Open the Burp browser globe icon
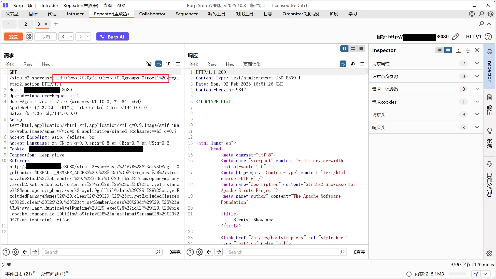Screen dimensions: 496x279 472,14
